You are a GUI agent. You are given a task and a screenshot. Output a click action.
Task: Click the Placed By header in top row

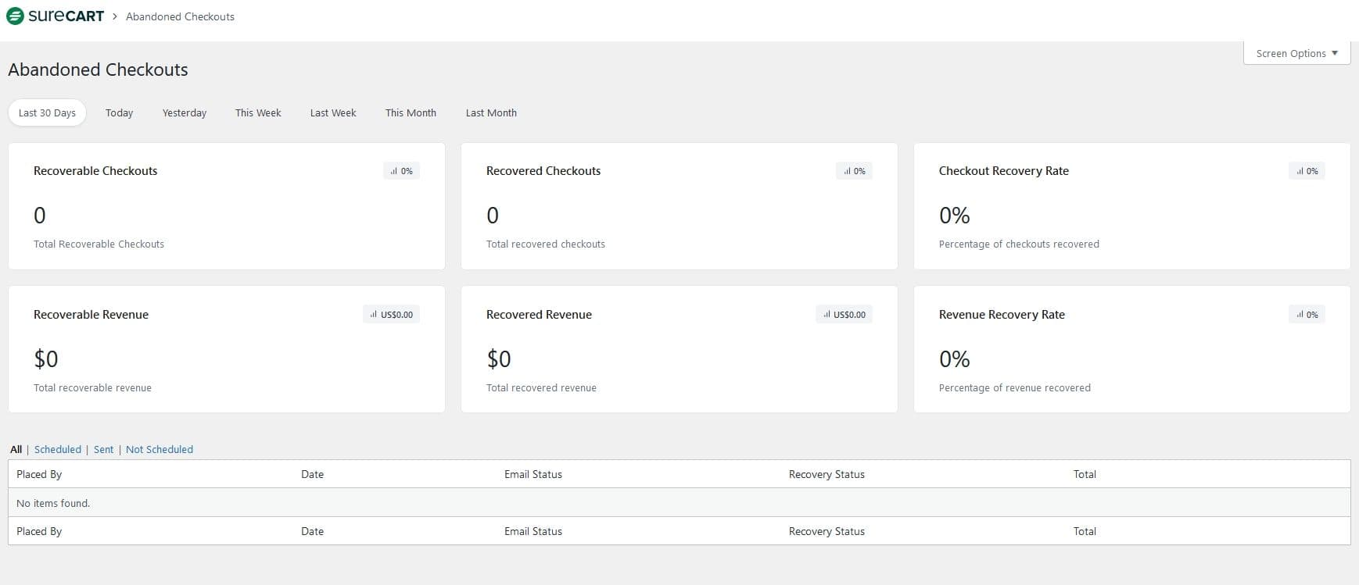[39, 474]
